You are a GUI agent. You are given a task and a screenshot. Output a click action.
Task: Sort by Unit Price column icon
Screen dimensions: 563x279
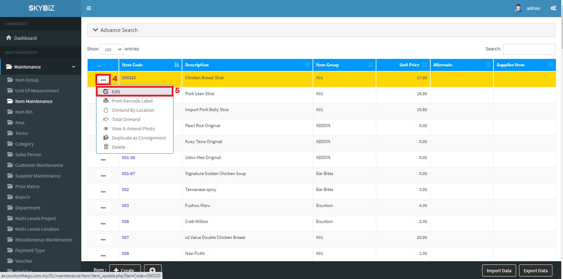(425, 65)
